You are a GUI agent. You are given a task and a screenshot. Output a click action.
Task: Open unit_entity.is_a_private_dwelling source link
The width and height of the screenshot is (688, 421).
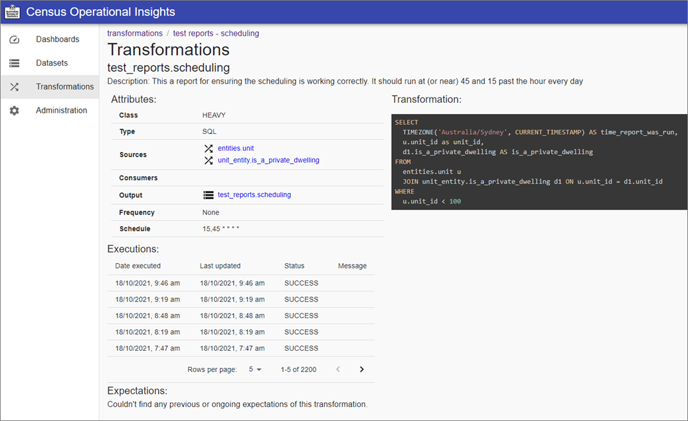click(268, 160)
